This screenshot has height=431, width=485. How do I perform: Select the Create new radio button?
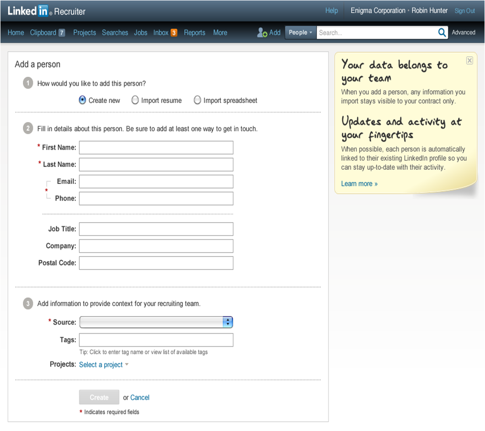(x=83, y=100)
